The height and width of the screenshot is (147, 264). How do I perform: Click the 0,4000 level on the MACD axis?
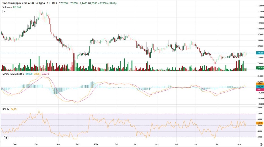(260, 76)
